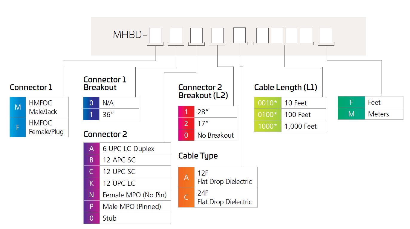Choose the 36" Connector 1 Breakout row
The image size is (410, 229).
[111, 114]
